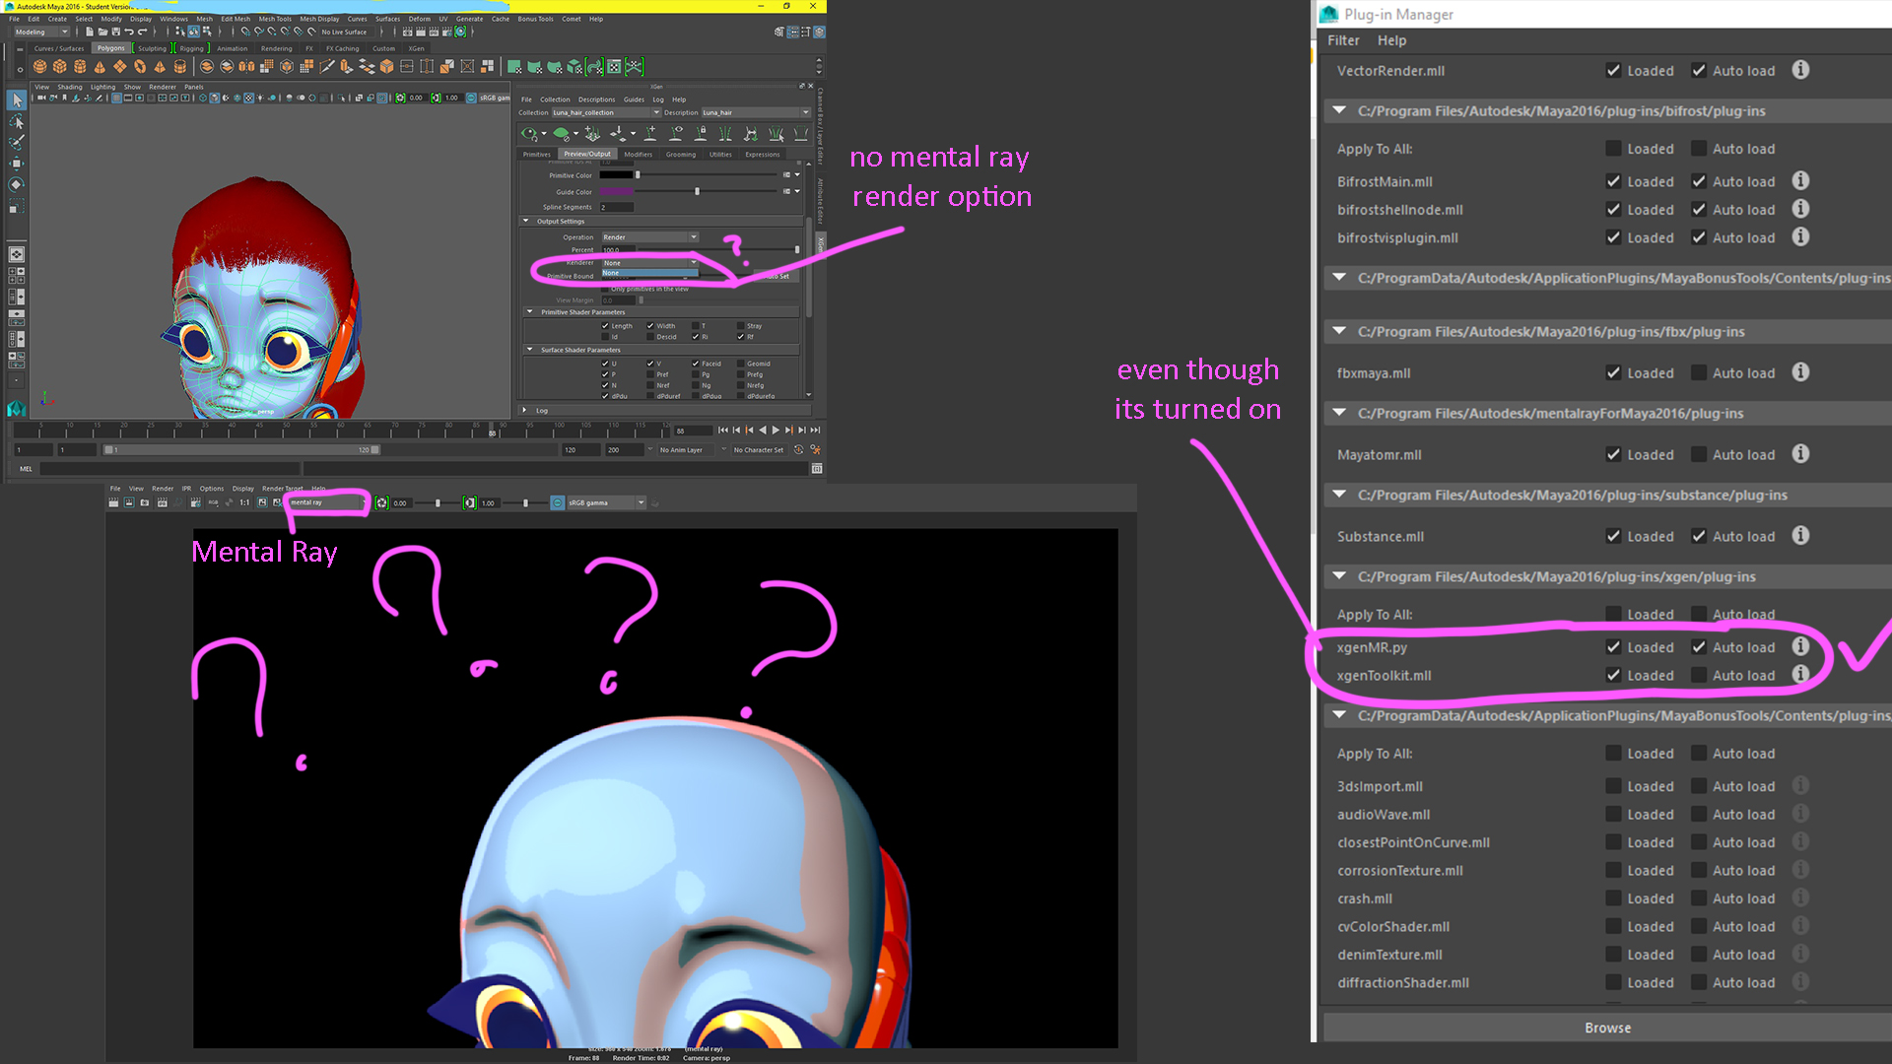Screen dimensions: 1892x1064
Task: Click info icon for fbxmaya.mll
Action: (x=1800, y=372)
